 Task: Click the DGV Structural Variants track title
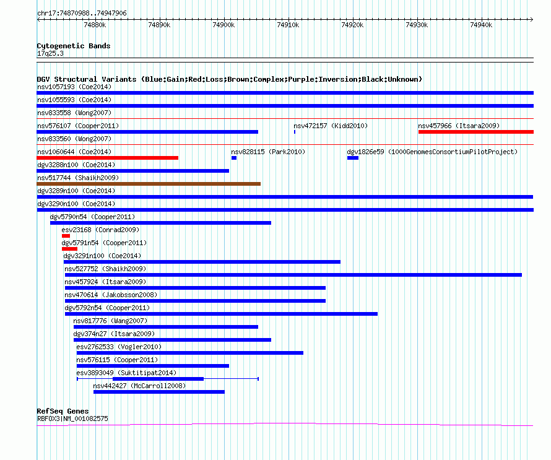(x=230, y=79)
